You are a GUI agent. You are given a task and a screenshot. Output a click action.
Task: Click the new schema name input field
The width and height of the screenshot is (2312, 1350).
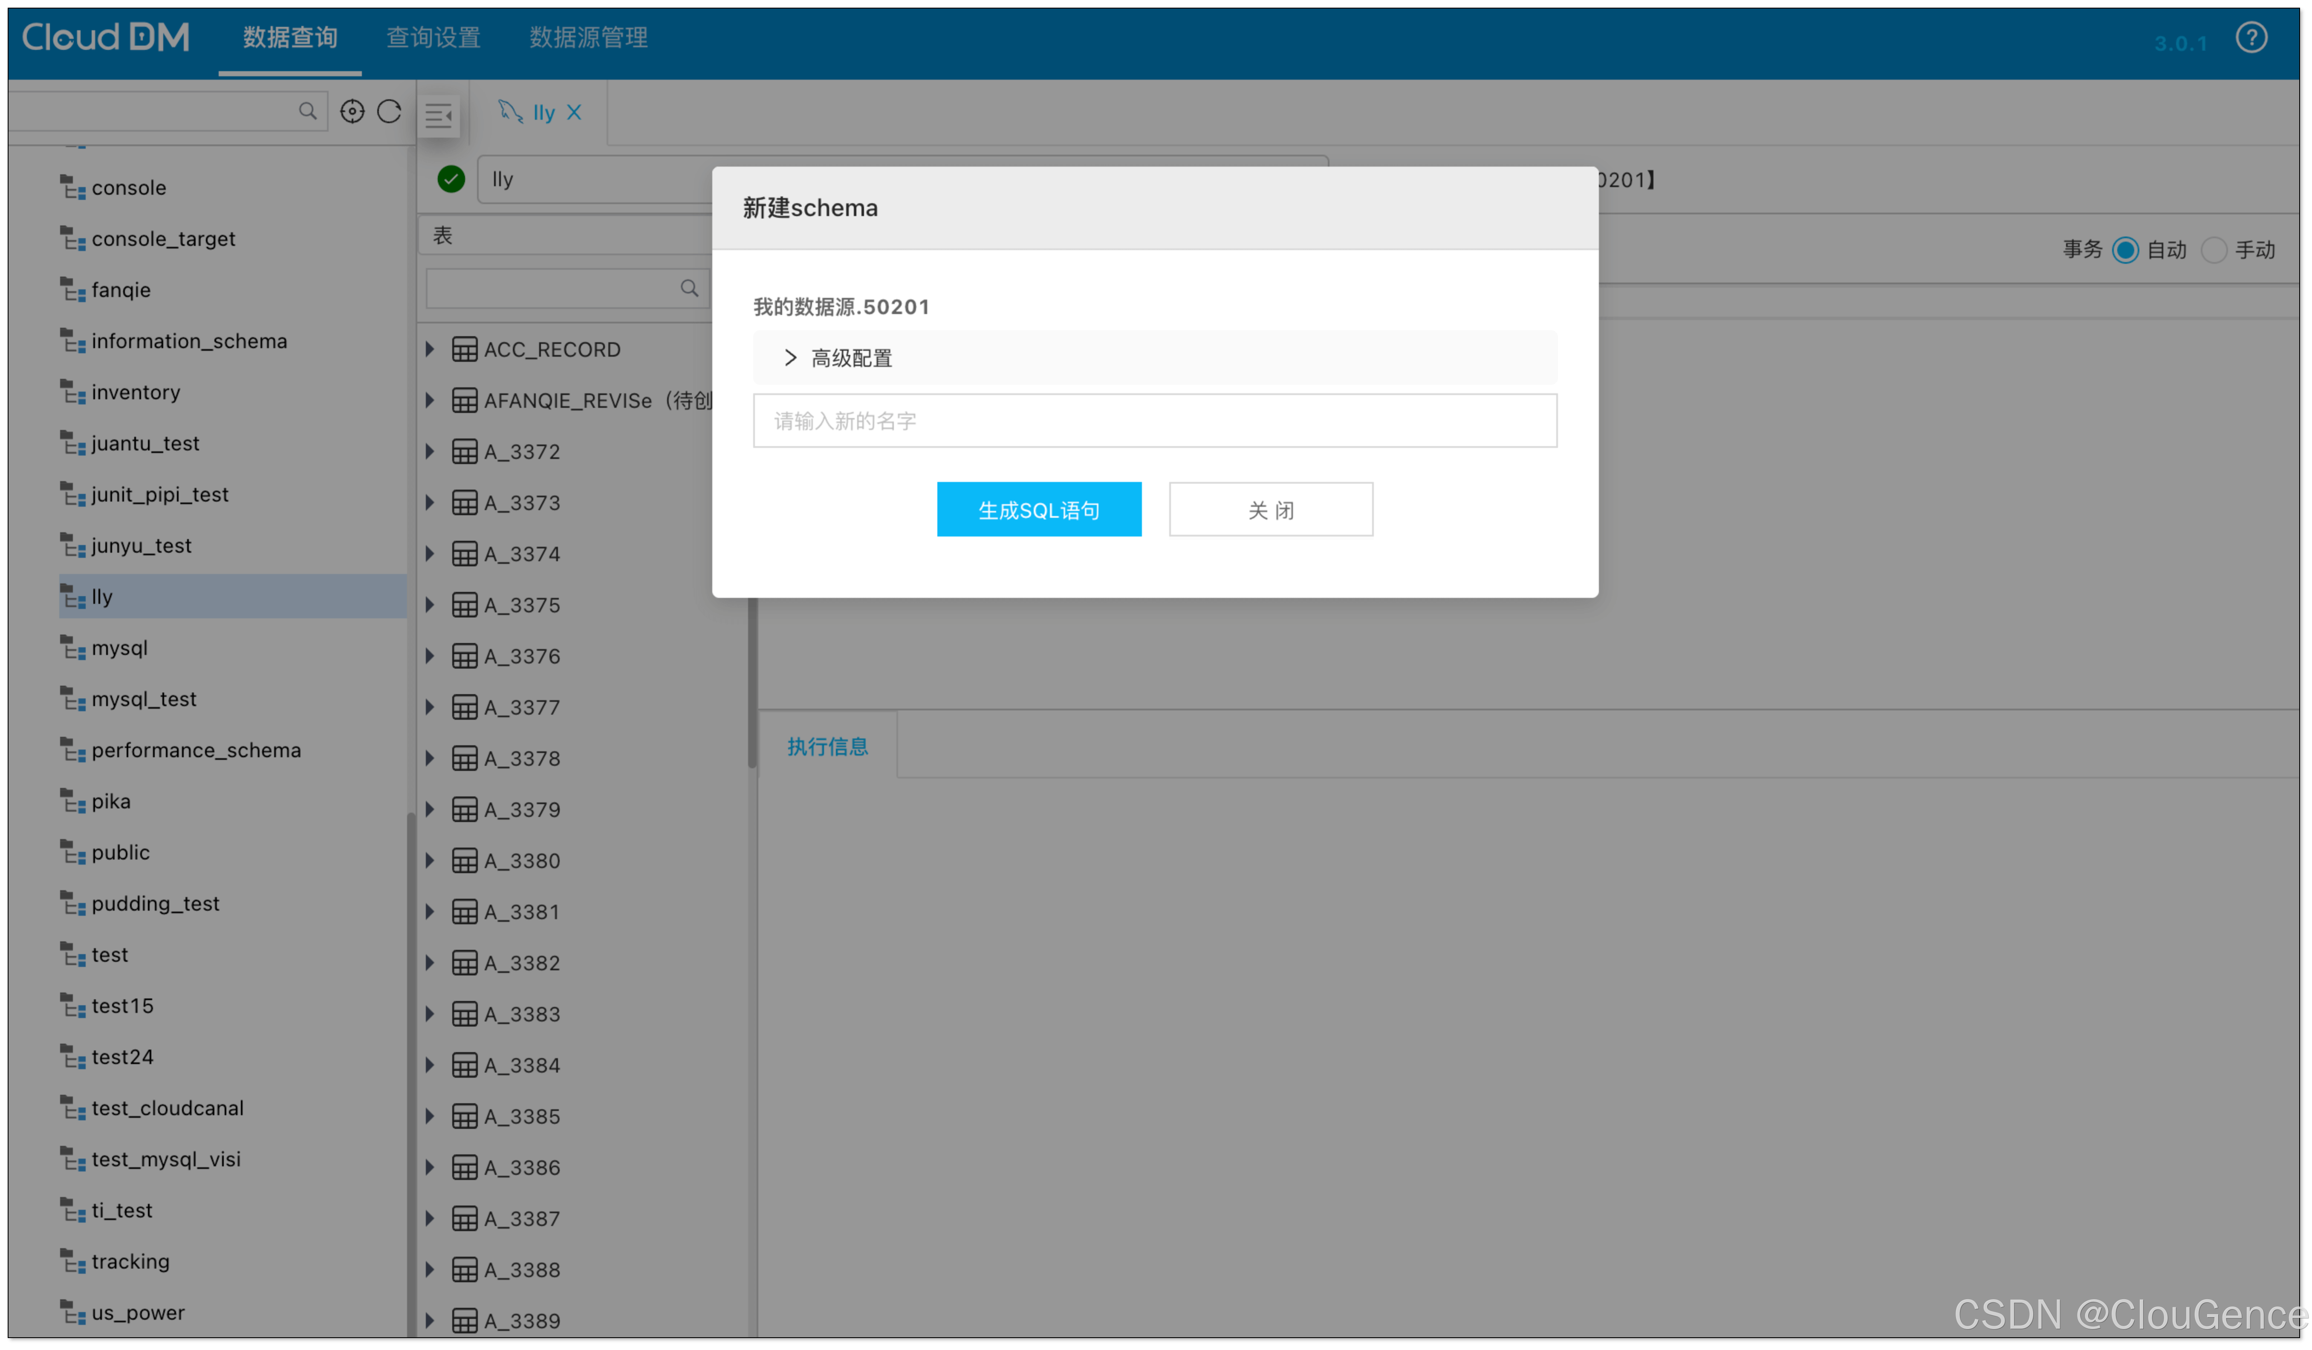1154,421
